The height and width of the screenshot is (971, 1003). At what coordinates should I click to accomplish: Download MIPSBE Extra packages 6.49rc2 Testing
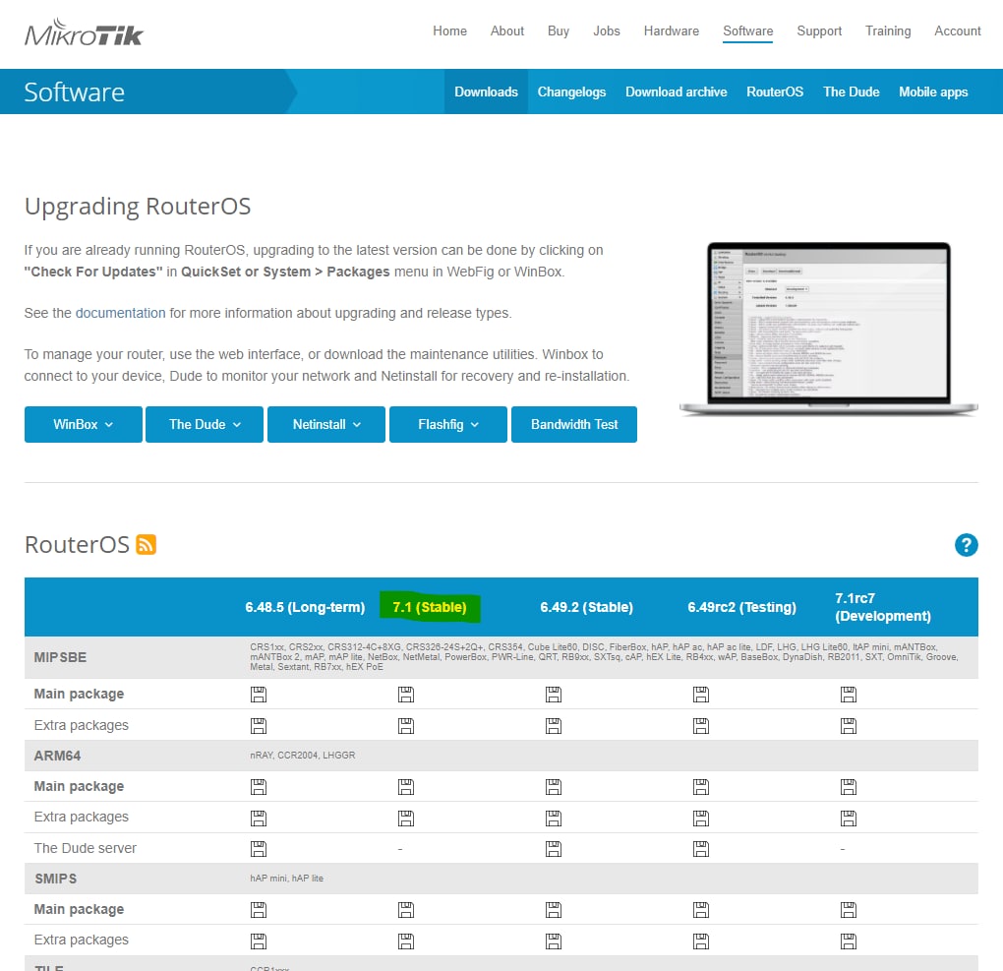click(x=701, y=726)
